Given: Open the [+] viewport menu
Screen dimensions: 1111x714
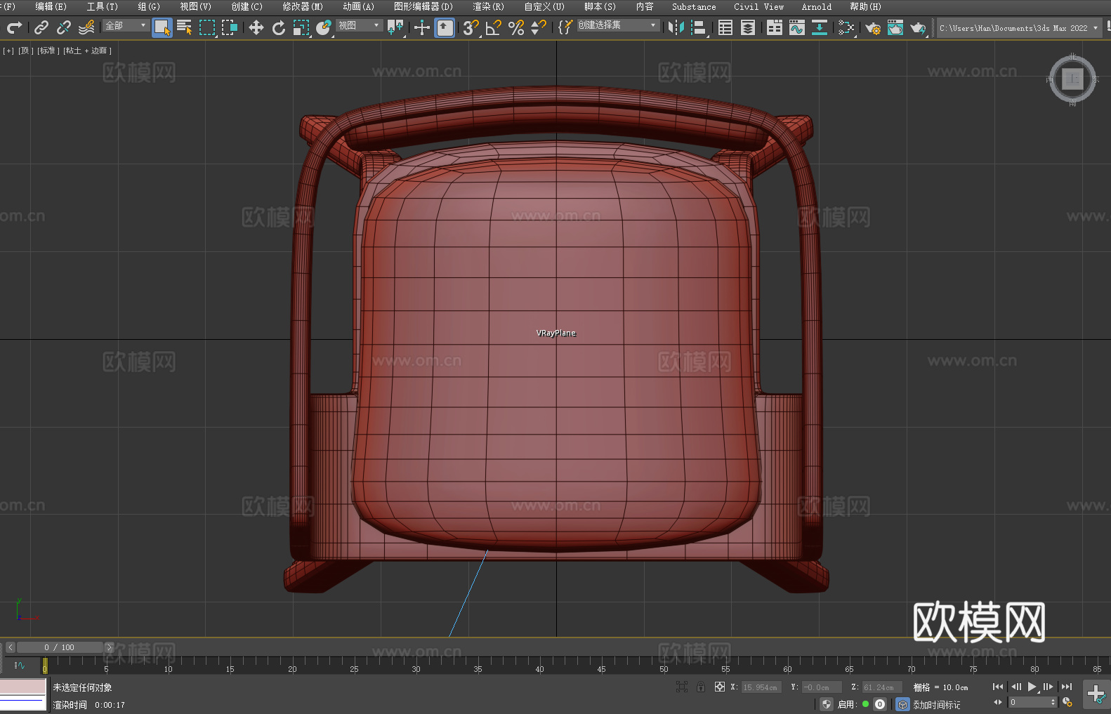Looking at the screenshot, I should [8, 51].
